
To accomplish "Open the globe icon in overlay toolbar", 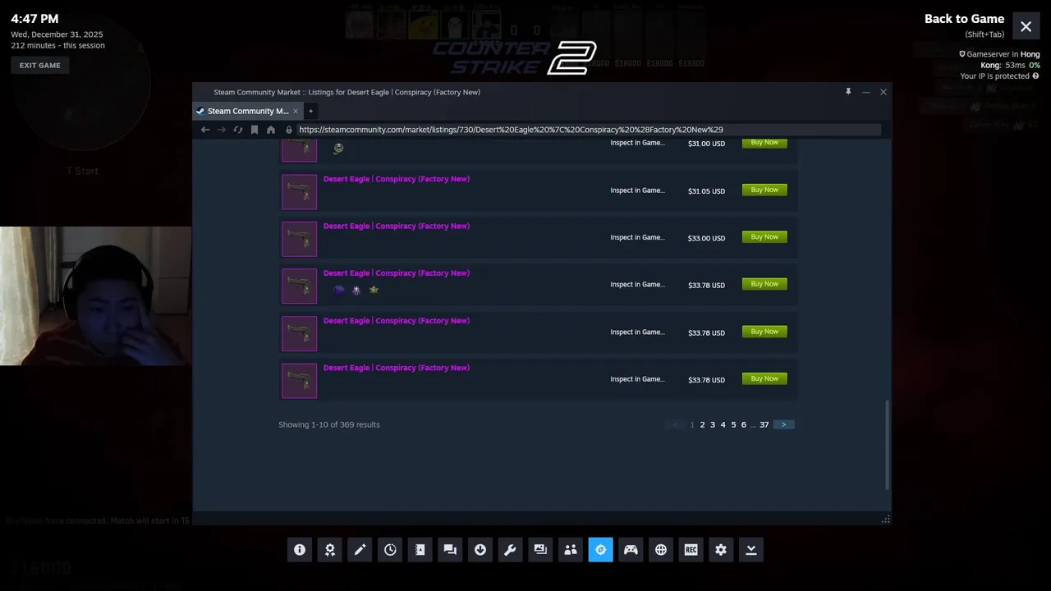I will 661,550.
